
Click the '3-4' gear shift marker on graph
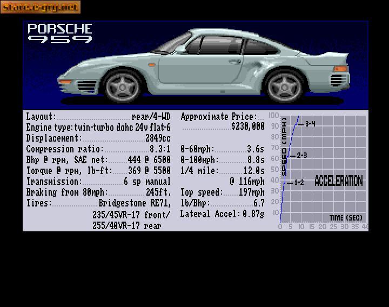coord(307,124)
